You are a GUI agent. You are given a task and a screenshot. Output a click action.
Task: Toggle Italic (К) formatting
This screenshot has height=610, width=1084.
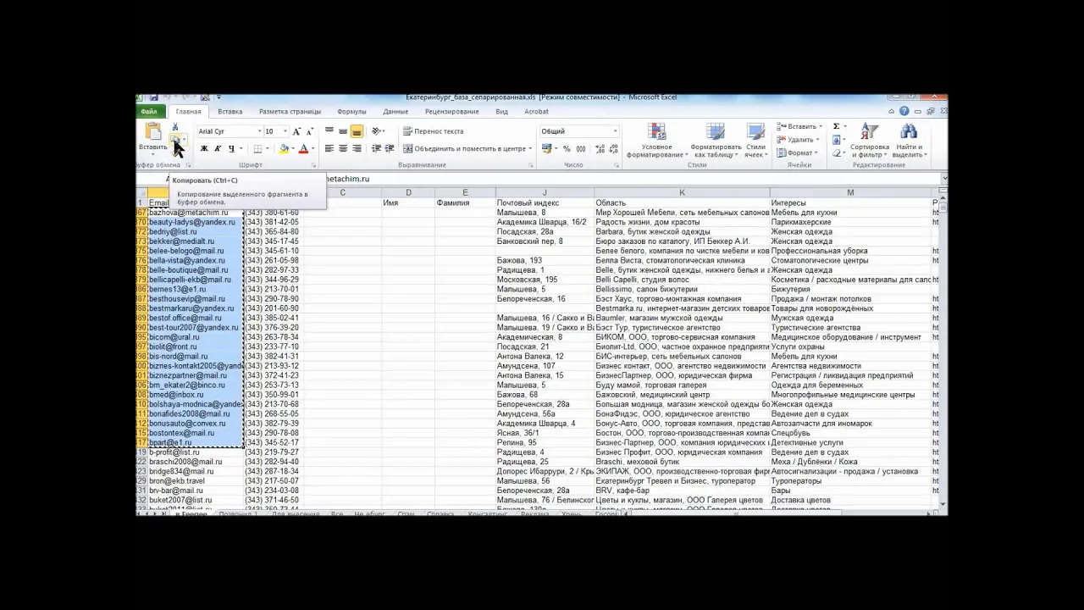(218, 149)
